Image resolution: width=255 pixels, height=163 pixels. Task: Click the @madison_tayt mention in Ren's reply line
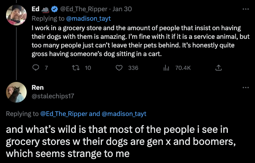pos(124,114)
